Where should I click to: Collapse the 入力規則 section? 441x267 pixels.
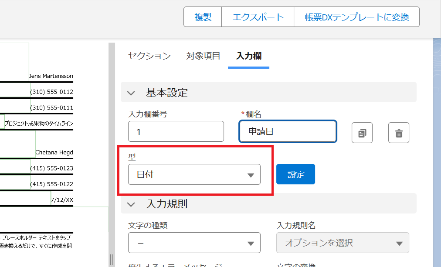pos(130,203)
